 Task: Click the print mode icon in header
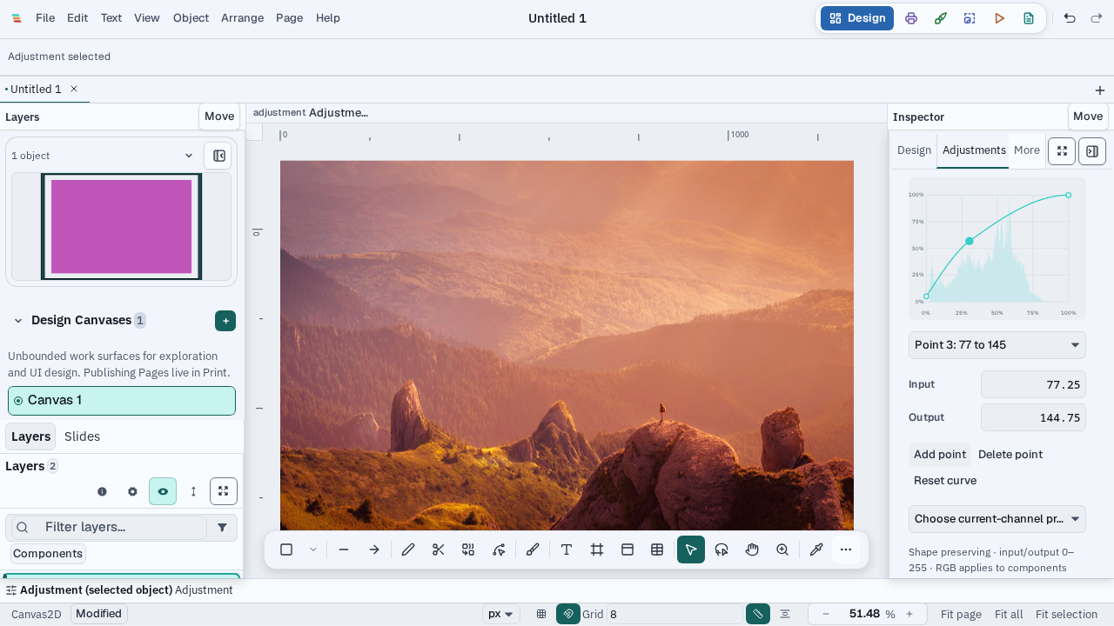click(911, 18)
